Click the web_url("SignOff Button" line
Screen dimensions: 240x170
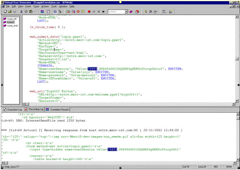point(53,91)
